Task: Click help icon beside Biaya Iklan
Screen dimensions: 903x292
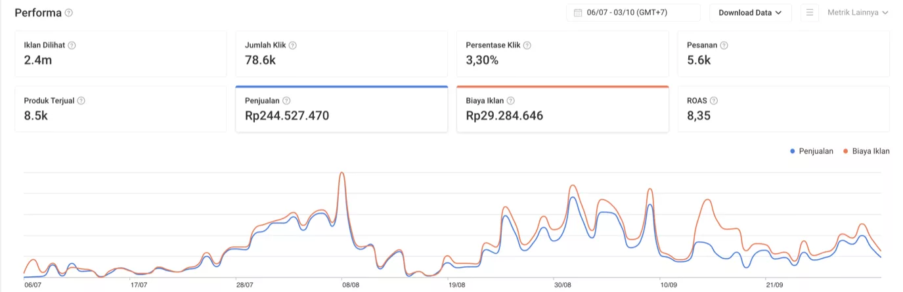Action: click(510, 101)
